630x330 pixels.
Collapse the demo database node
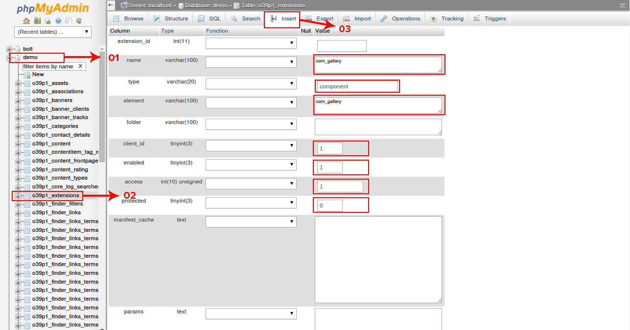[9, 58]
